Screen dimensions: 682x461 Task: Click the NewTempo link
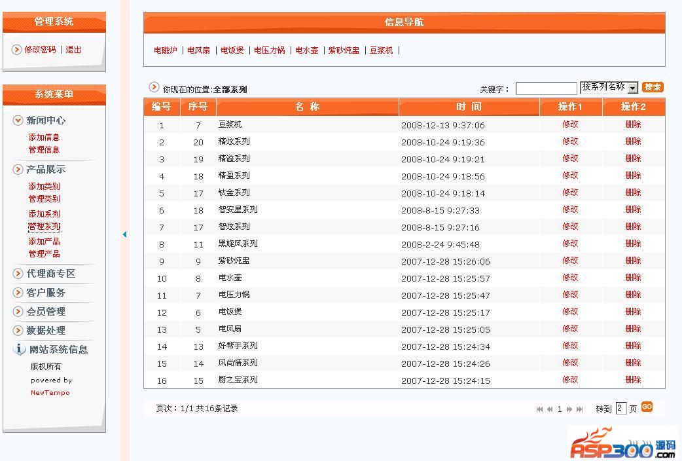click(50, 393)
